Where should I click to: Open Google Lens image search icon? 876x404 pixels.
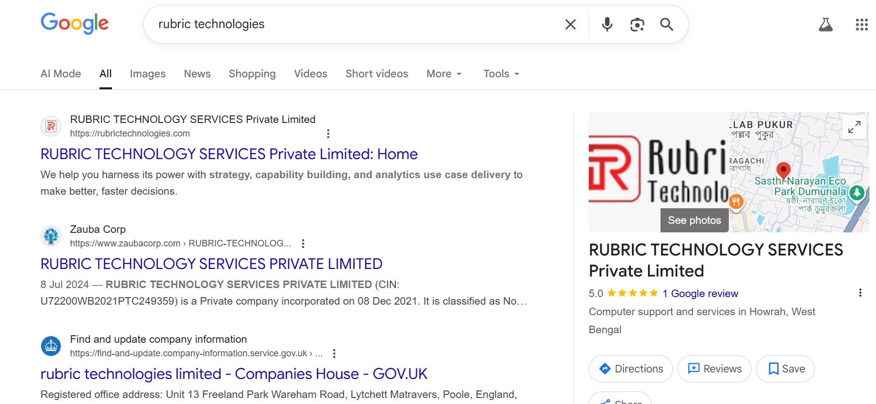pyautogui.click(x=637, y=24)
